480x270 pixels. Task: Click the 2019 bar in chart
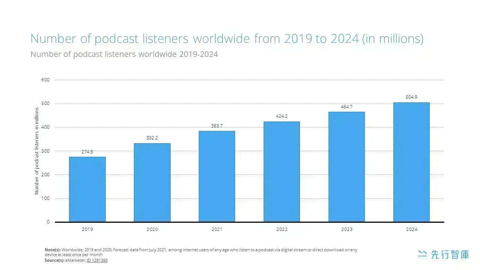(87, 189)
